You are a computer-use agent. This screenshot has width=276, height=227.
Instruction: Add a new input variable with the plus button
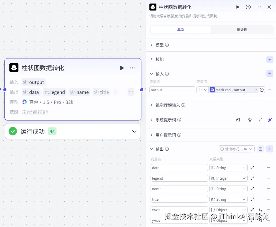(270, 73)
